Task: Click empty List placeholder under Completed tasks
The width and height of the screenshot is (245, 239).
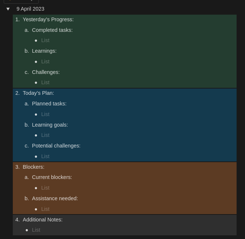Action: 45,40
